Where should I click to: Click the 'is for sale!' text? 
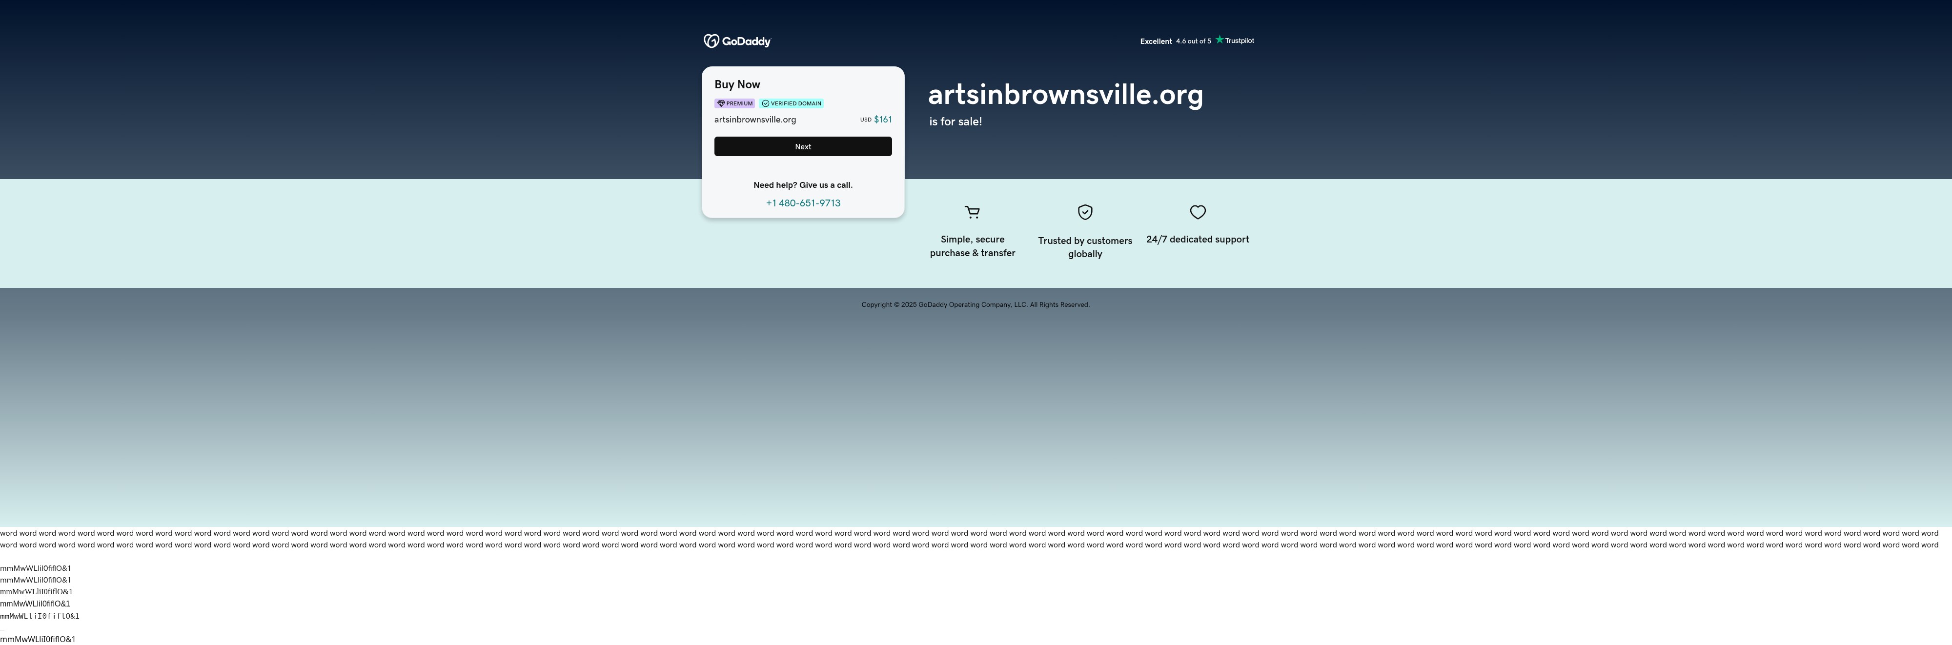pos(956,121)
